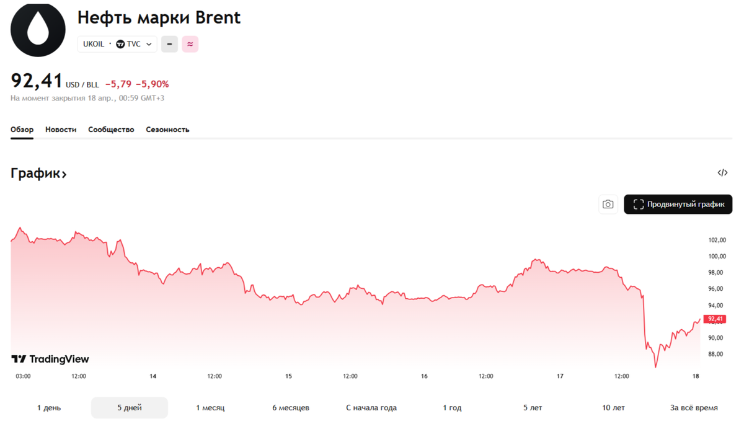Click the TradingView logo on chart
Screen dimensions: 744x429
coord(51,359)
